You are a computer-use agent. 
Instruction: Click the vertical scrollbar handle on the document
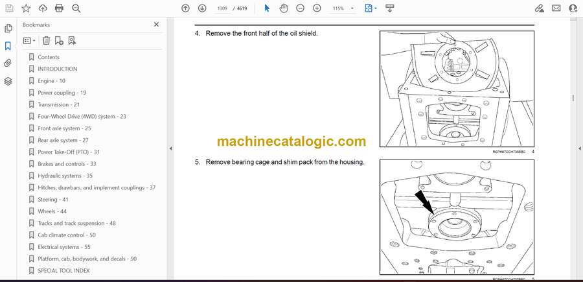click(573, 99)
